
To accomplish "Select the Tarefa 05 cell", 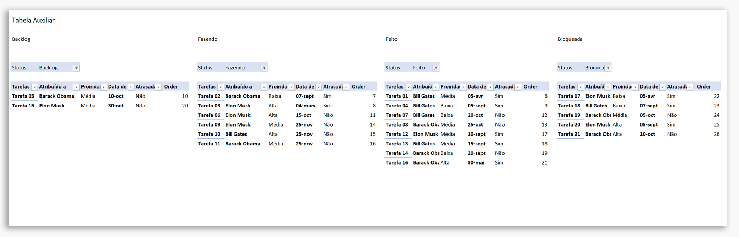I will pyautogui.click(x=23, y=96).
